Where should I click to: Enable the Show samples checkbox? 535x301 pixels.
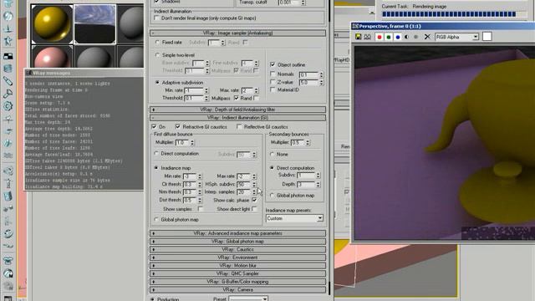click(201, 209)
